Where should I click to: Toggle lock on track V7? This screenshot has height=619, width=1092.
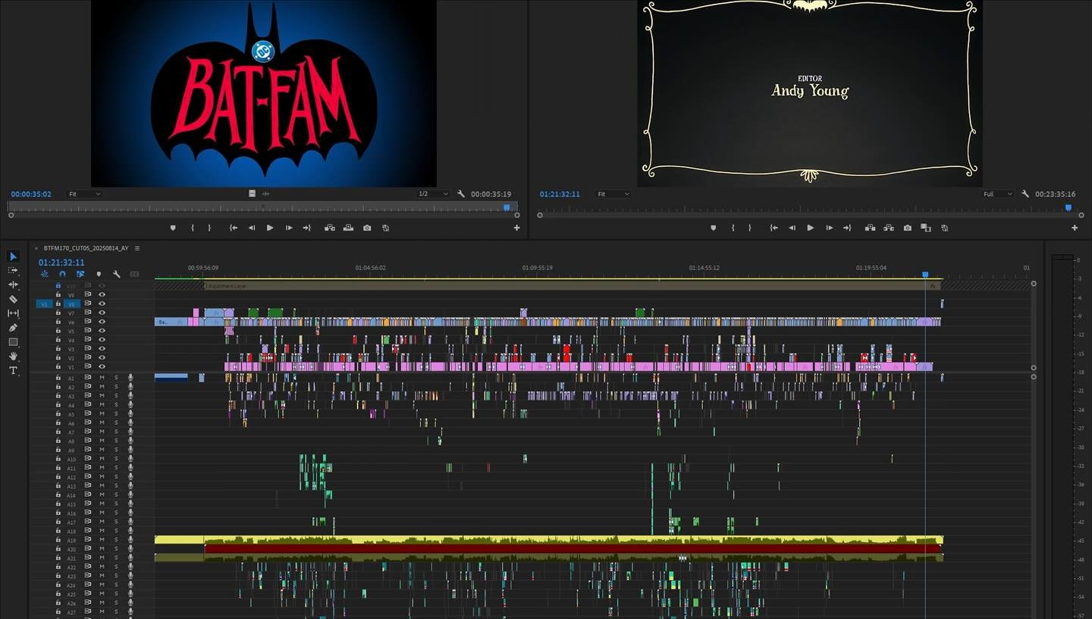point(58,313)
